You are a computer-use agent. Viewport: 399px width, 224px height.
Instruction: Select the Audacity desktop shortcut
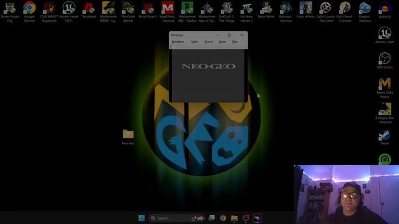tap(385, 10)
